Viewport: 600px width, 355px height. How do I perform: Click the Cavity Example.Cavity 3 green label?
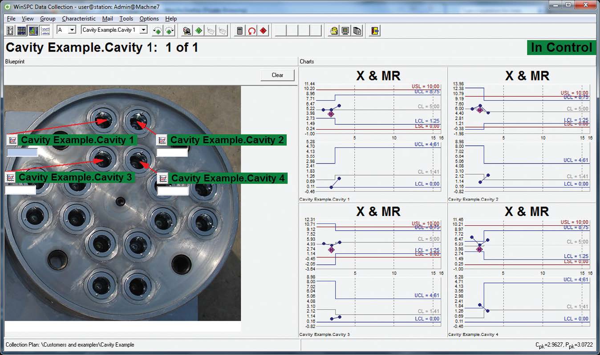tap(76, 177)
